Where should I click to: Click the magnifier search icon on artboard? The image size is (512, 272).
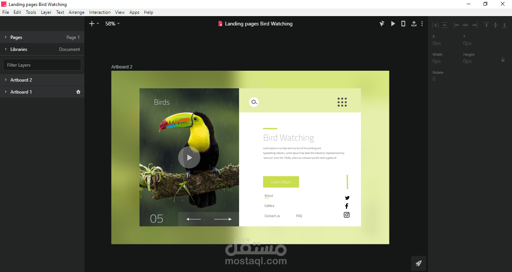coord(254,102)
